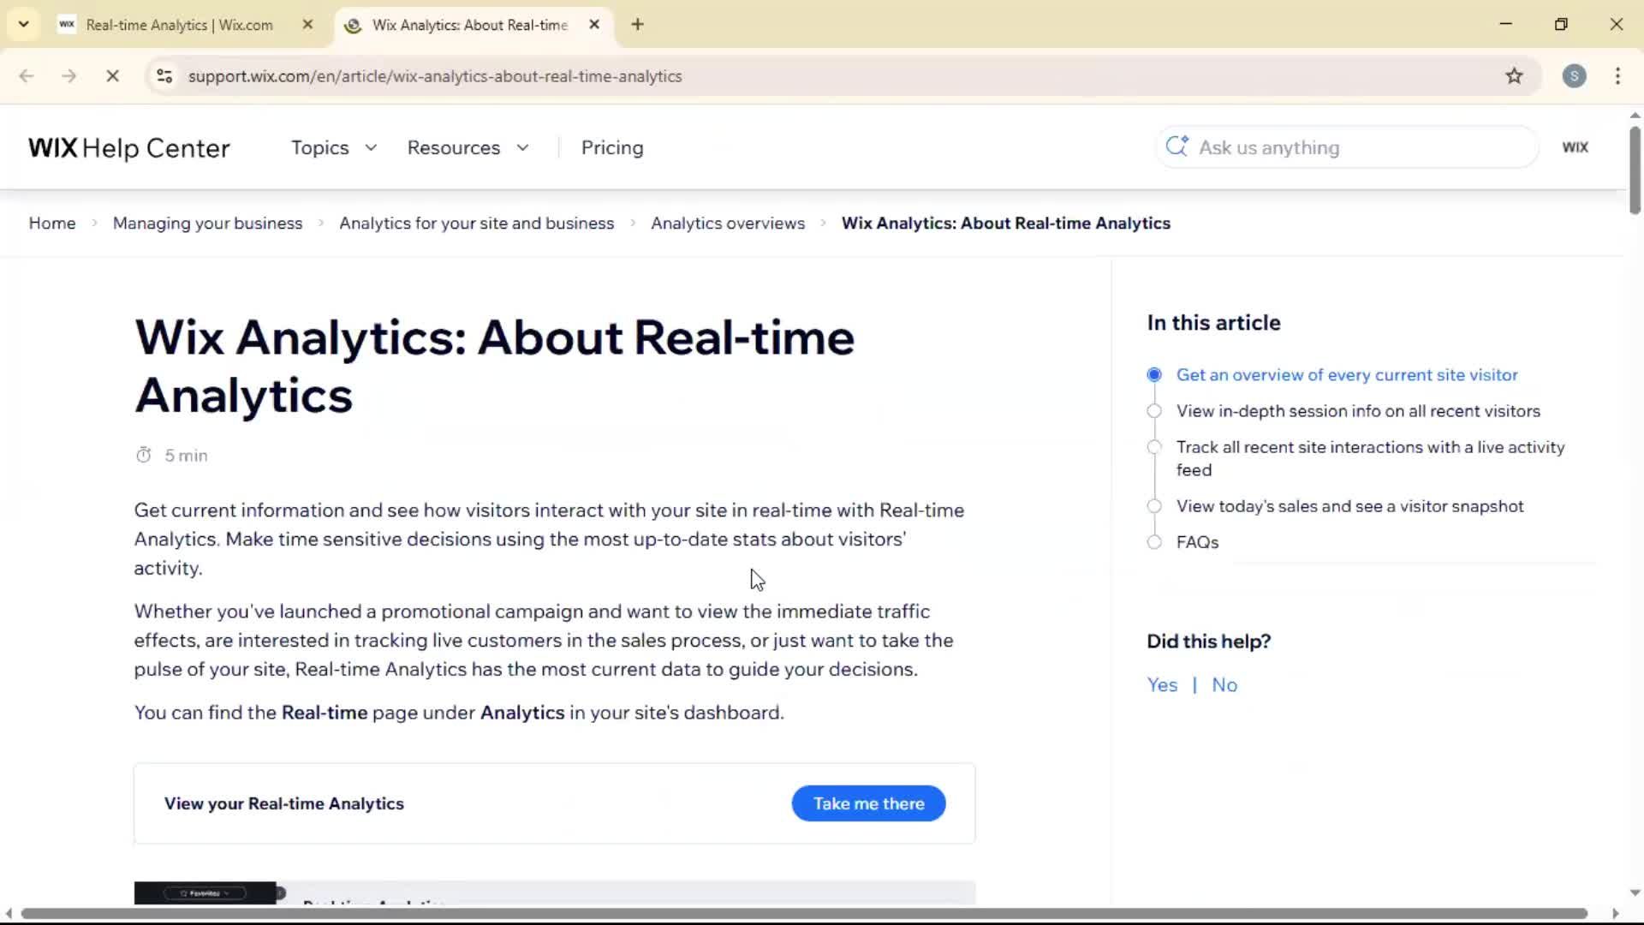This screenshot has width=1644, height=925.
Task: Expand the Resources menu
Action: [468, 148]
